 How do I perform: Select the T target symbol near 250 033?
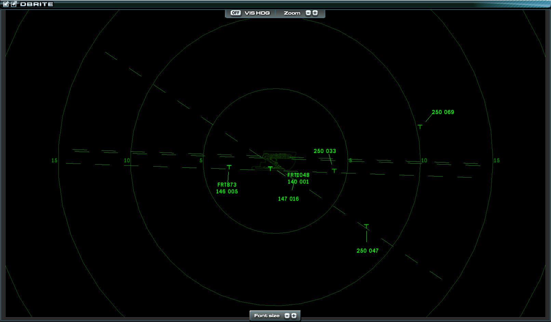tap(334, 171)
